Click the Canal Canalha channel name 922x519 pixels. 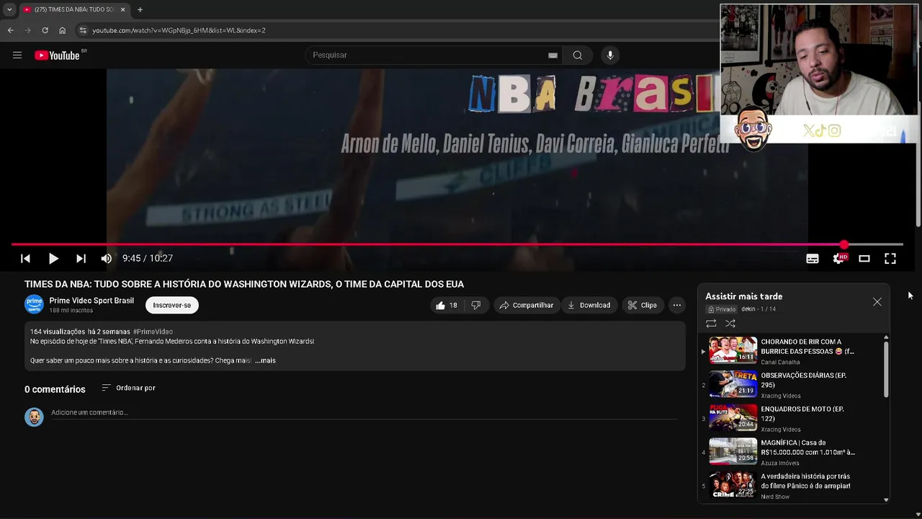click(780, 362)
